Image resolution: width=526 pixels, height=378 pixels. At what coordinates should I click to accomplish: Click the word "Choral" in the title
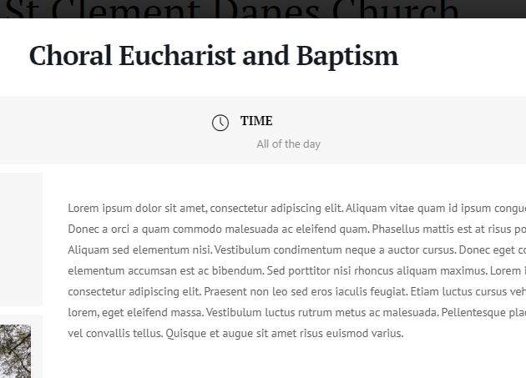tap(70, 55)
